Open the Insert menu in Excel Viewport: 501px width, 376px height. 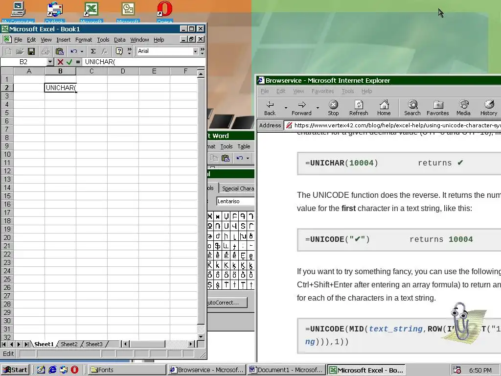pos(63,40)
